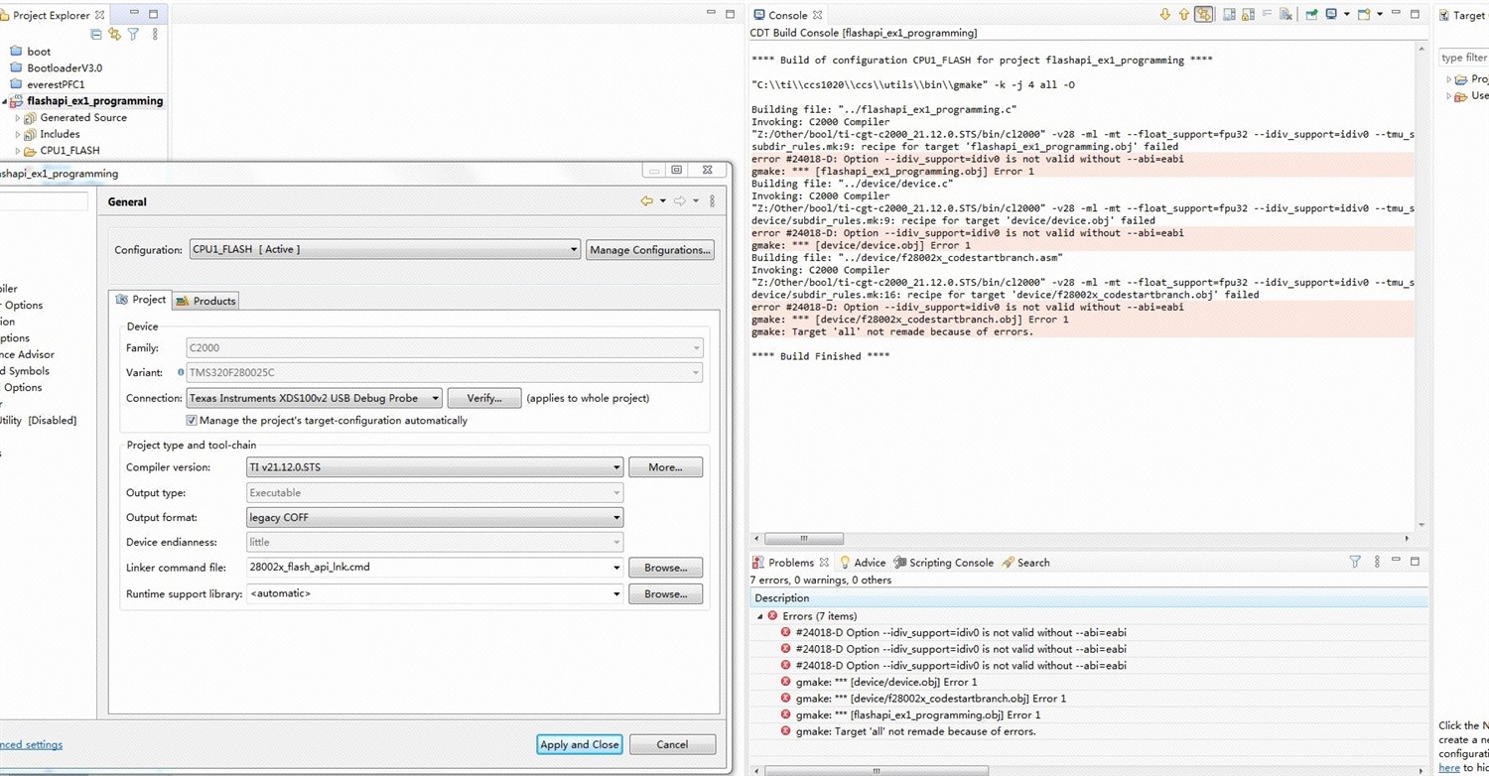Click the Cancel button
The width and height of the screenshot is (1489, 776).
point(672,744)
